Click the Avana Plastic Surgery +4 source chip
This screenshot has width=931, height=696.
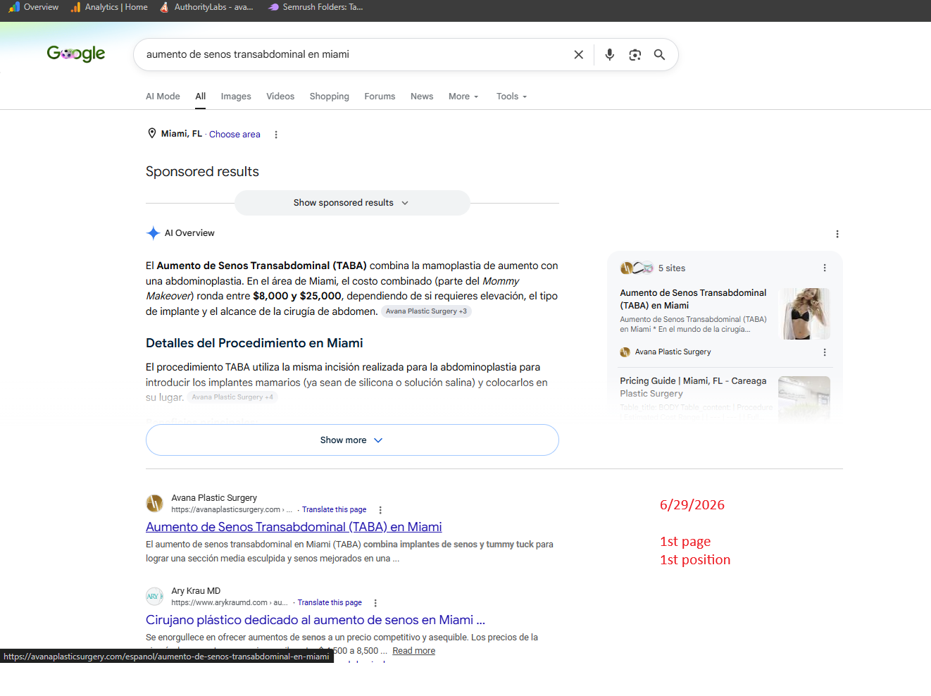tap(232, 397)
